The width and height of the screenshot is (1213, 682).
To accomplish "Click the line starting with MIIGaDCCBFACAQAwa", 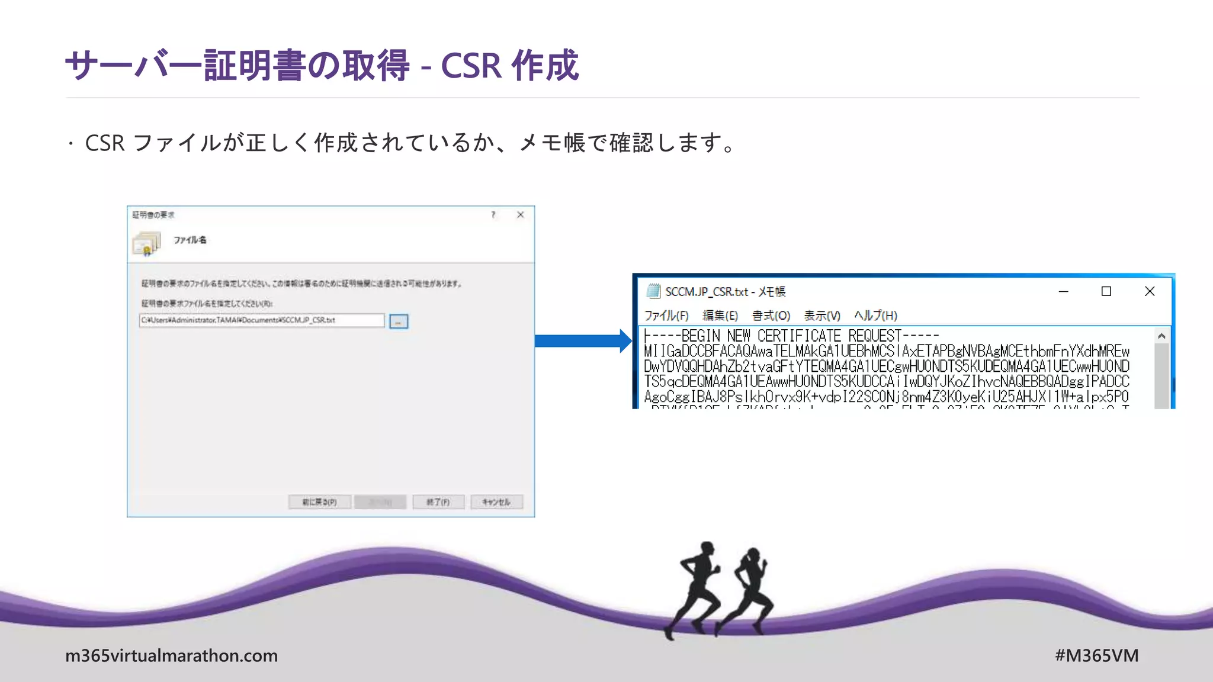I will 887,351.
